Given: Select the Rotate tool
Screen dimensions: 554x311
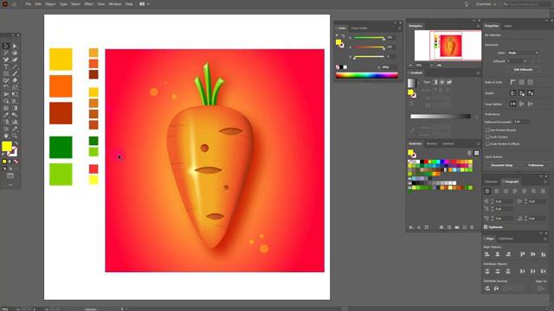Looking at the screenshot, I should click(6, 87).
